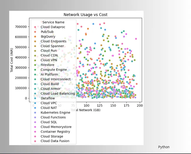
Task: Select 'AI Platform' legend label
Action: tap(49, 74)
